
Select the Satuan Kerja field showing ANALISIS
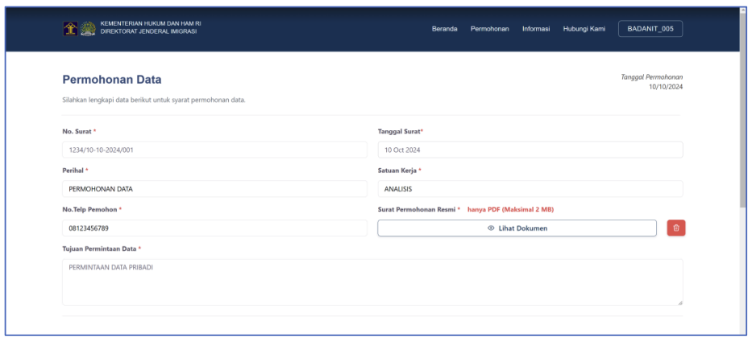[530, 189]
